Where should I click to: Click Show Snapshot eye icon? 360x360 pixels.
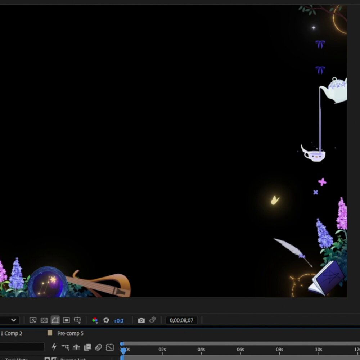click(x=152, y=320)
